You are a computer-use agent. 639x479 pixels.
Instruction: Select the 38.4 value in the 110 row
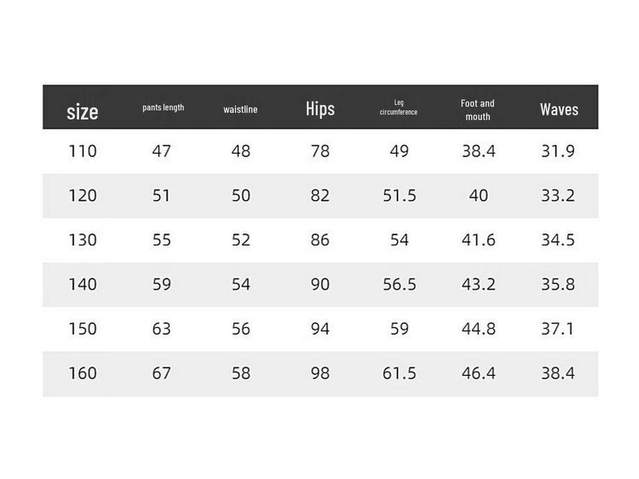479,151
